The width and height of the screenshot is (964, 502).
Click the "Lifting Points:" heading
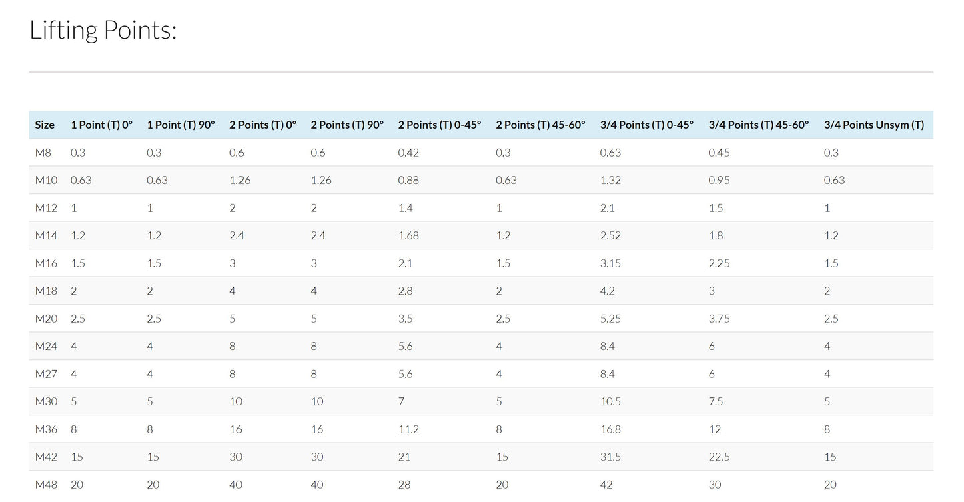pos(103,30)
